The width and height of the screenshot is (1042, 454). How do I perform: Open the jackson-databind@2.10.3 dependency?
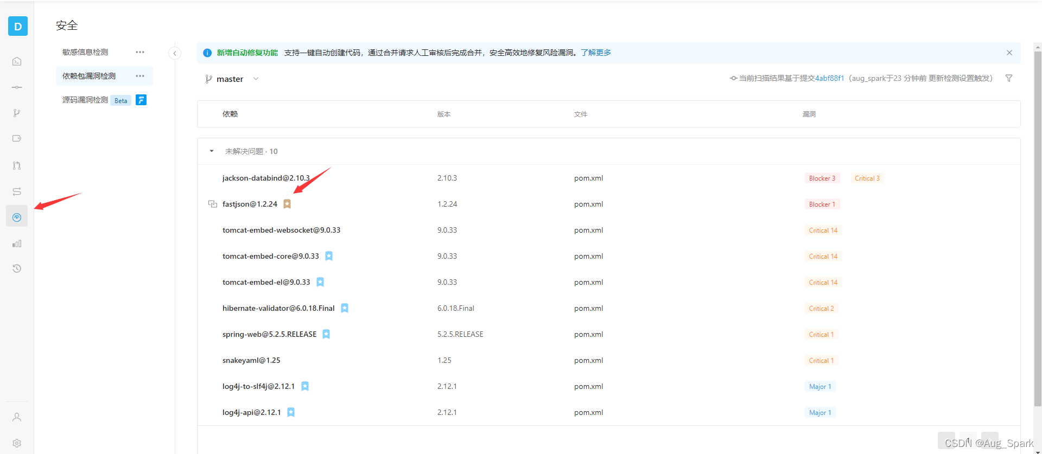266,178
